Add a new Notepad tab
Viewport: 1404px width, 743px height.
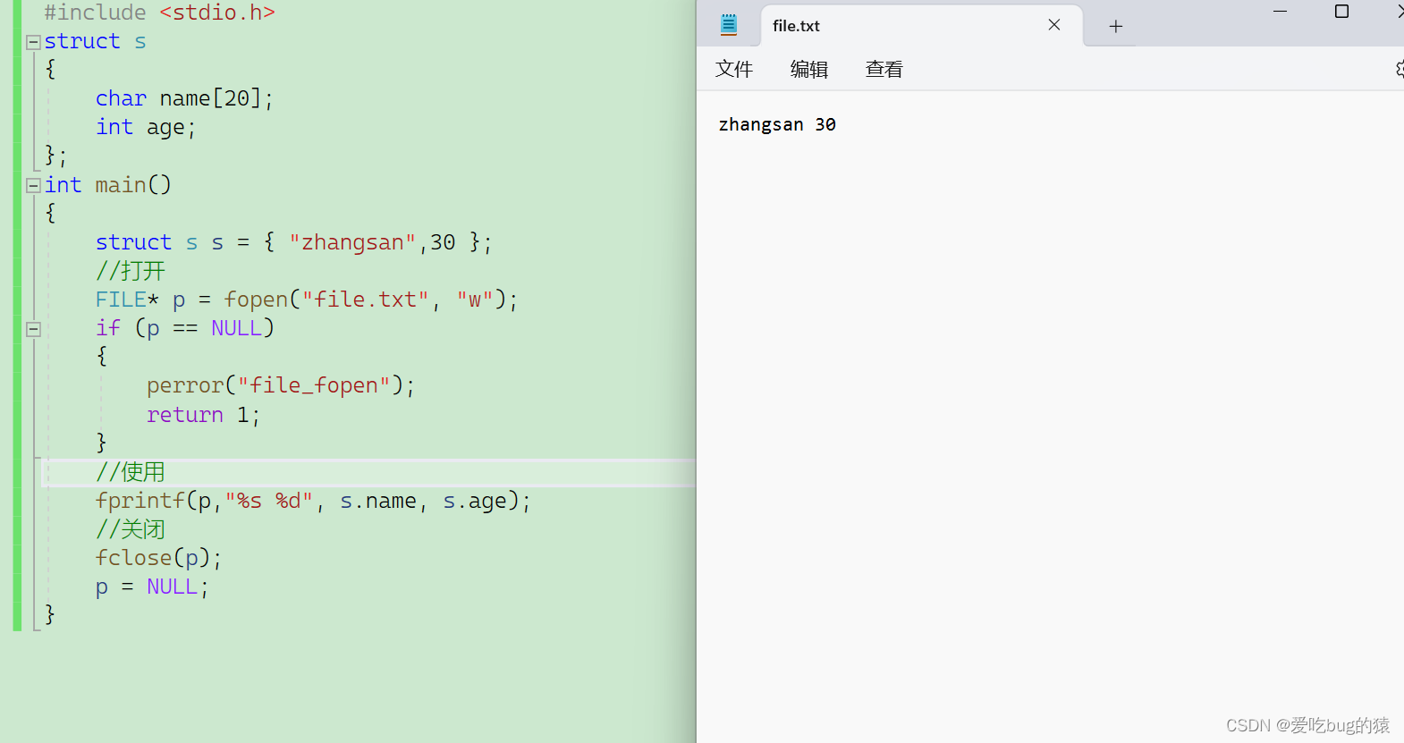pyautogui.click(x=1116, y=26)
